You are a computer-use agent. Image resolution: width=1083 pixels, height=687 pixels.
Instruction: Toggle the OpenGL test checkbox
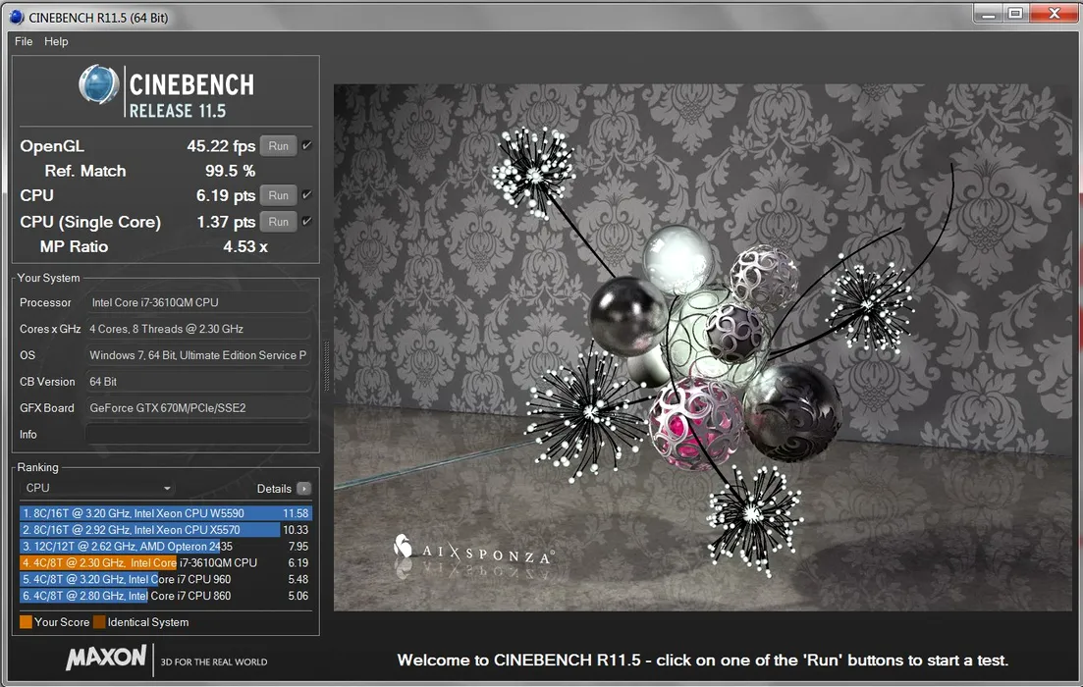(307, 145)
